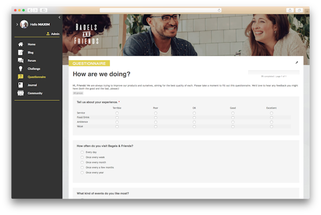The width and height of the screenshot is (321, 215).
Task: Open the Challenge menu item
Action: pyautogui.click(x=34, y=69)
